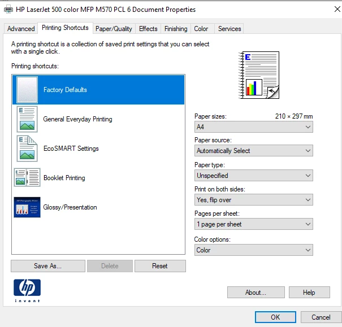Go to the Effects tab
Viewport: 342px width, 327px height.
(148, 29)
